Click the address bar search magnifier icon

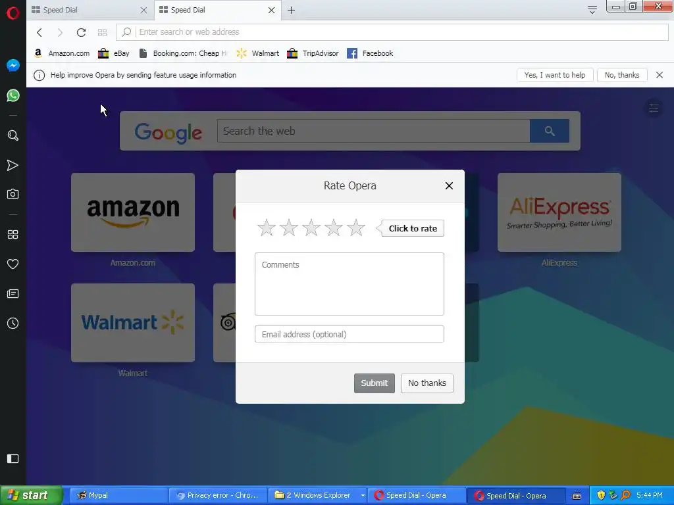coord(126,32)
